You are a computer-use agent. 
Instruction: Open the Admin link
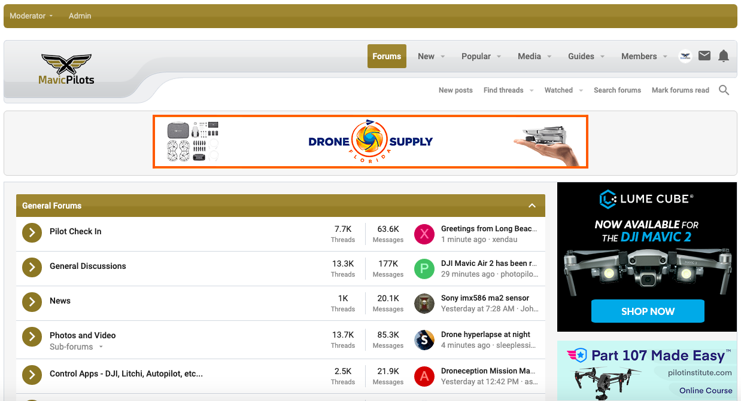point(80,16)
